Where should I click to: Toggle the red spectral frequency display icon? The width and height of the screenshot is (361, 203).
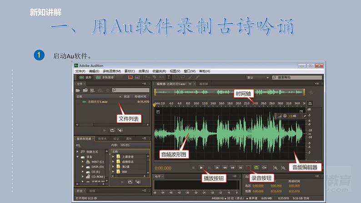point(130,77)
